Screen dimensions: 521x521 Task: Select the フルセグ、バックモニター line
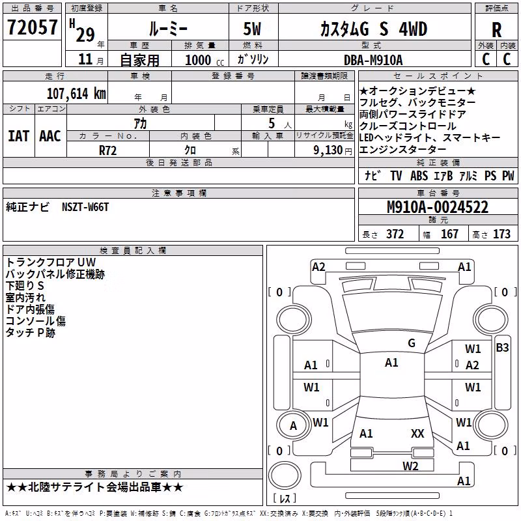[417, 102]
